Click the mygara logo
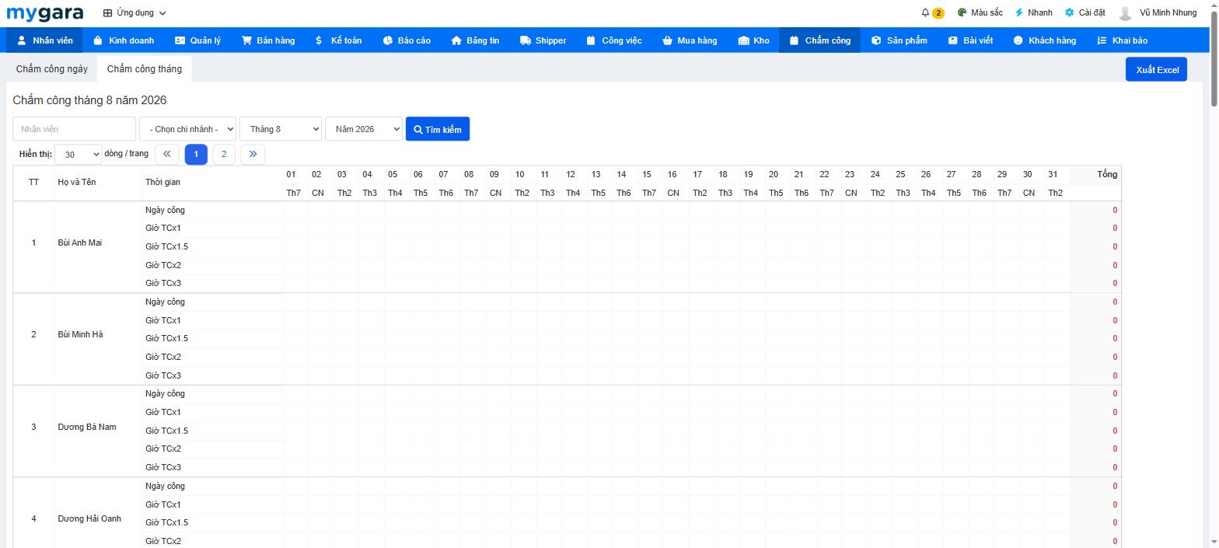 point(45,13)
